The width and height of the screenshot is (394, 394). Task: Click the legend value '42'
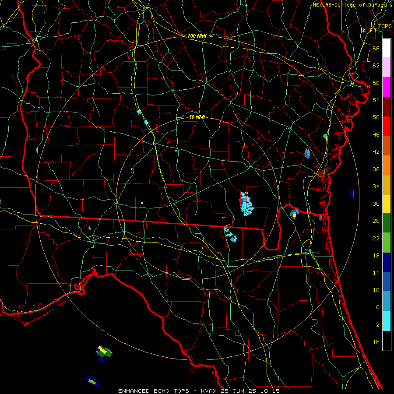pos(376,152)
